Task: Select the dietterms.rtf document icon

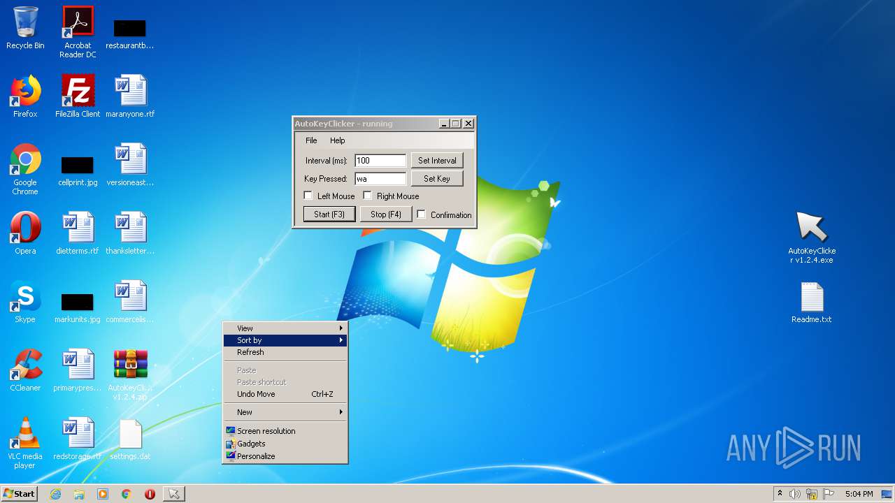Action: tap(78, 233)
